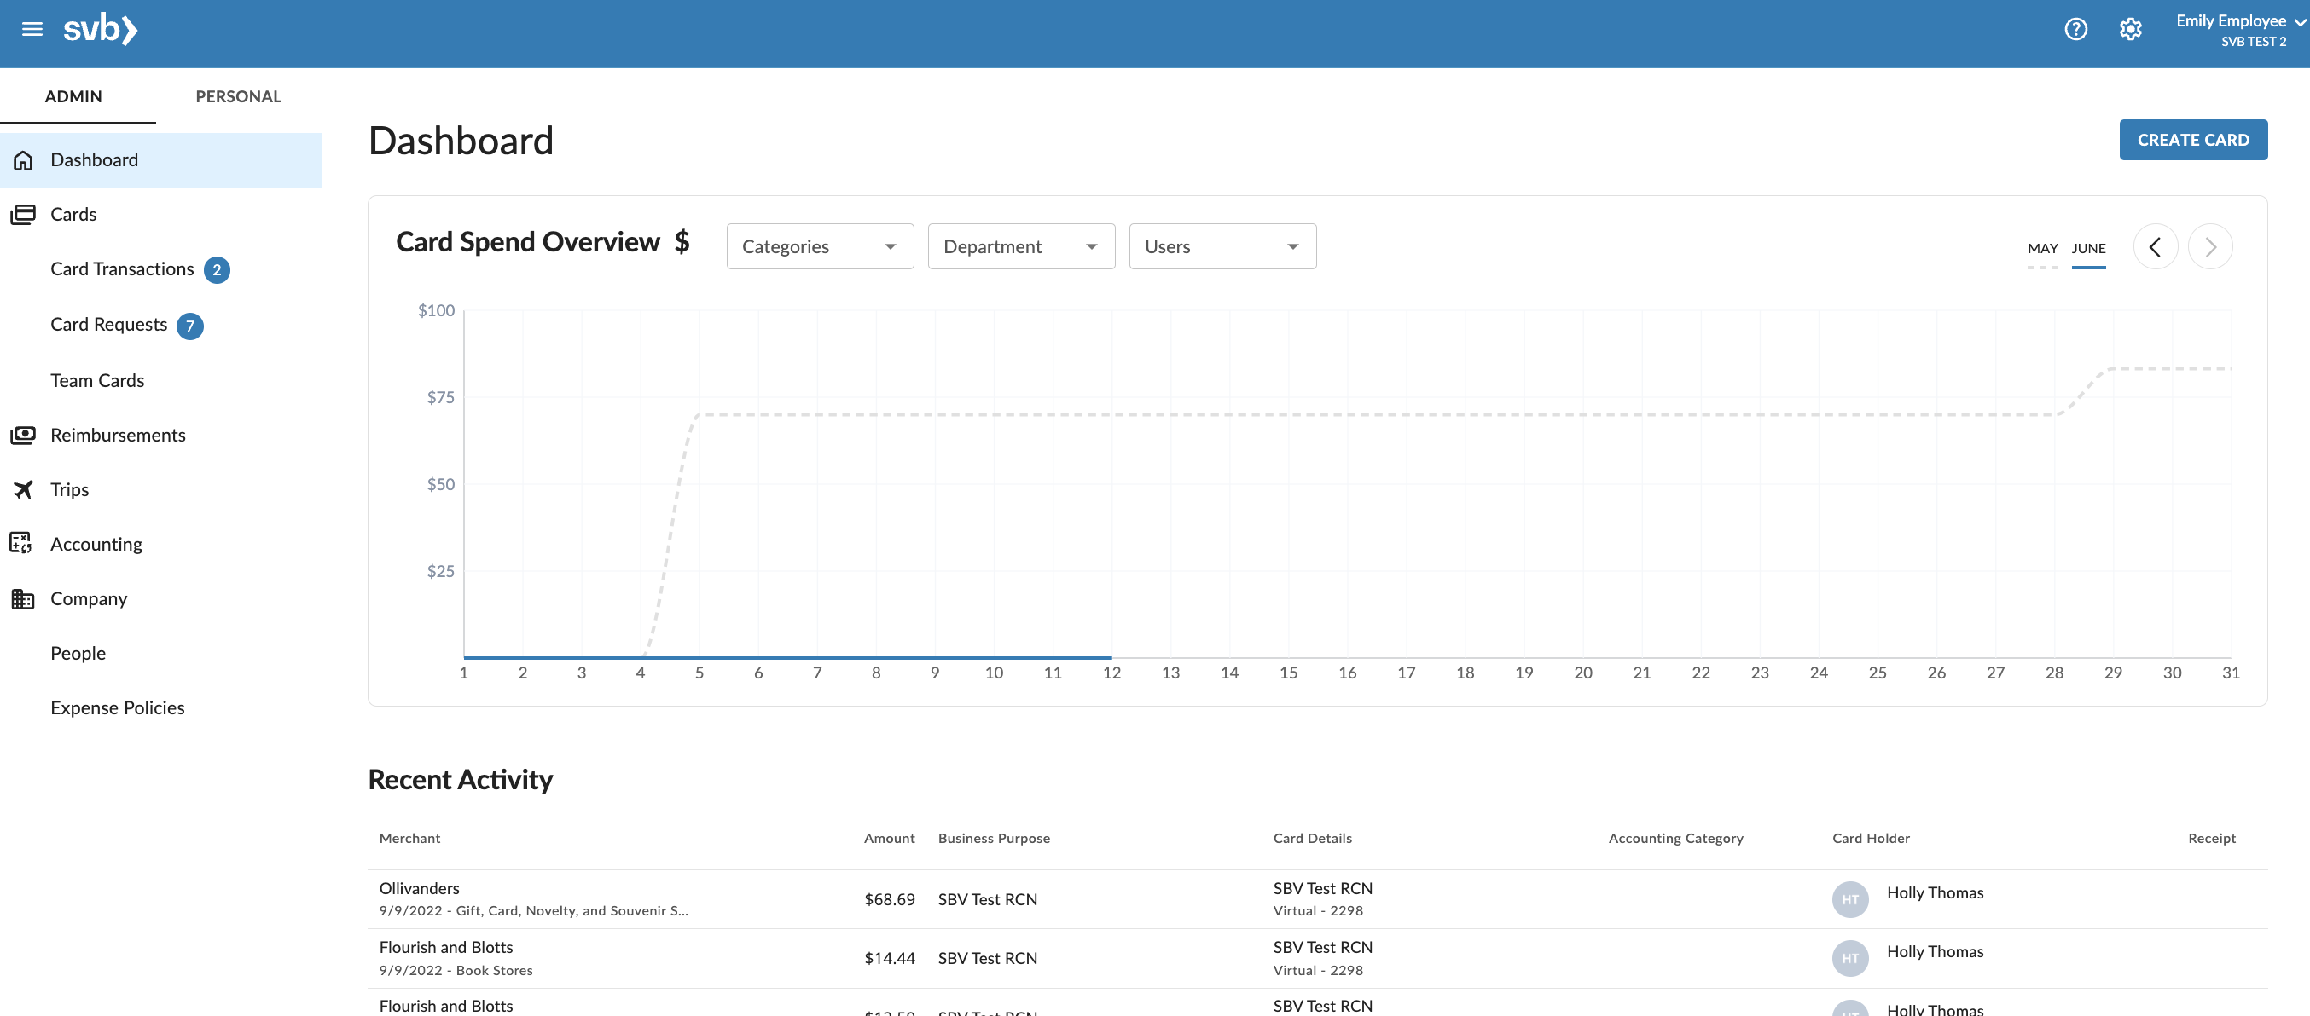Open Dashboard in the sidebar
This screenshot has width=2310, height=1016.
click(x=160, y=160)
